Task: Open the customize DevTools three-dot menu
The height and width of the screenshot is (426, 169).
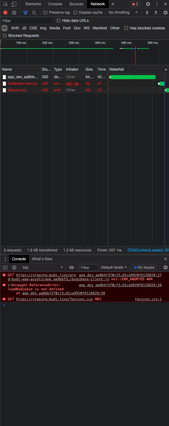Action: (157, 4)
